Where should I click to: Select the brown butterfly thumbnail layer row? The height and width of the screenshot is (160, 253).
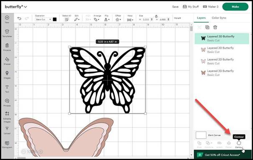click(x=222, y=73)
